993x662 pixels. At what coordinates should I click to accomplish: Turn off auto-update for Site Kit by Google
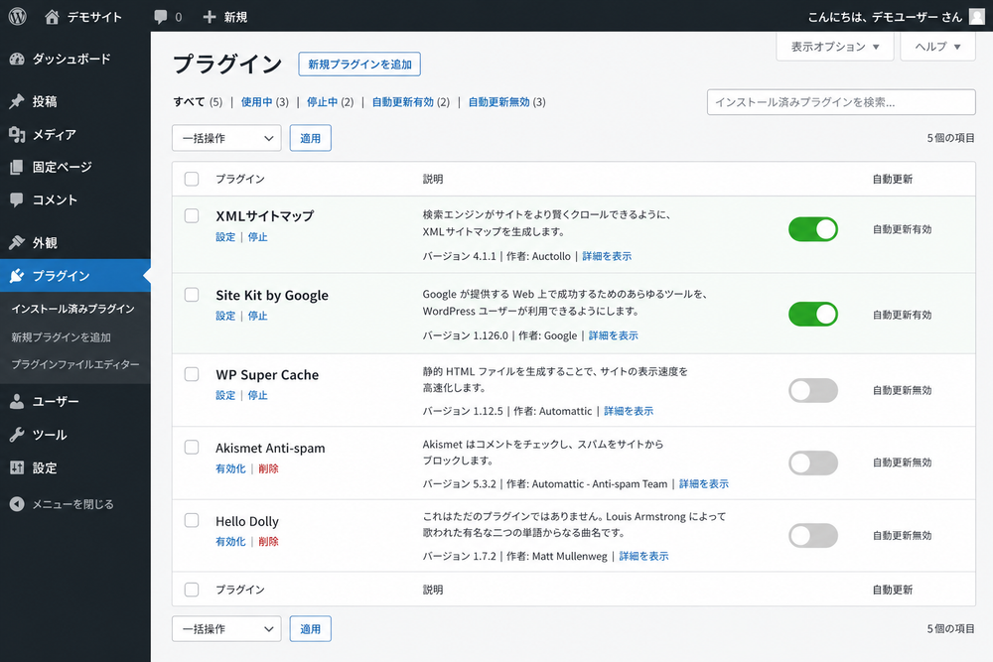[813, 314]
